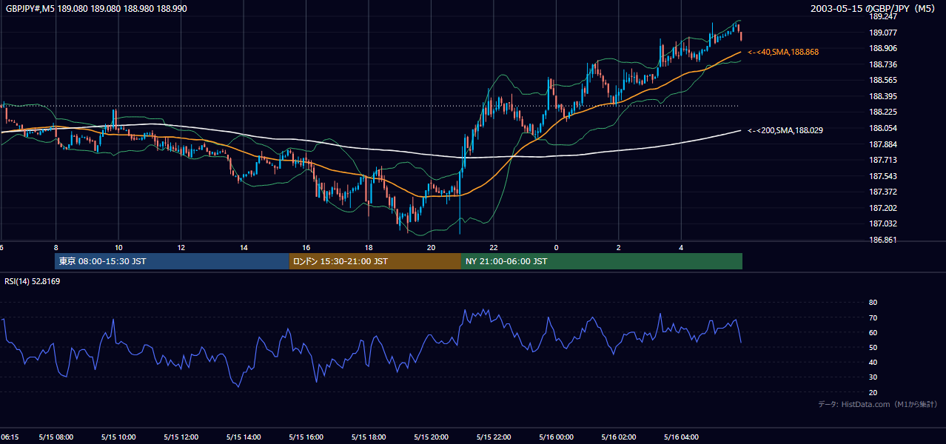Click the time axis label 5/15 08:00
The width and height of the screenshot is (946, 444).
pos(56,437)
